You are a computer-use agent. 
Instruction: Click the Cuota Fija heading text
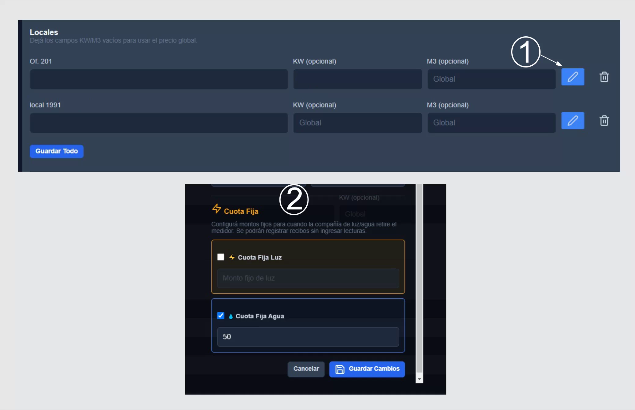[241, 211]
